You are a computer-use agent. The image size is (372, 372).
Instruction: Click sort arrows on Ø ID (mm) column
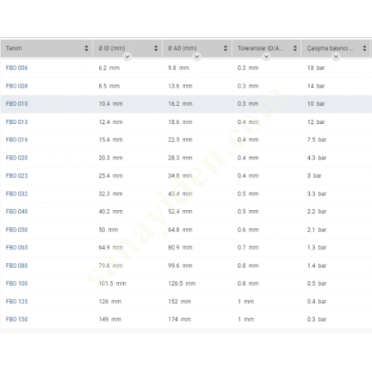tap(155, 48)
